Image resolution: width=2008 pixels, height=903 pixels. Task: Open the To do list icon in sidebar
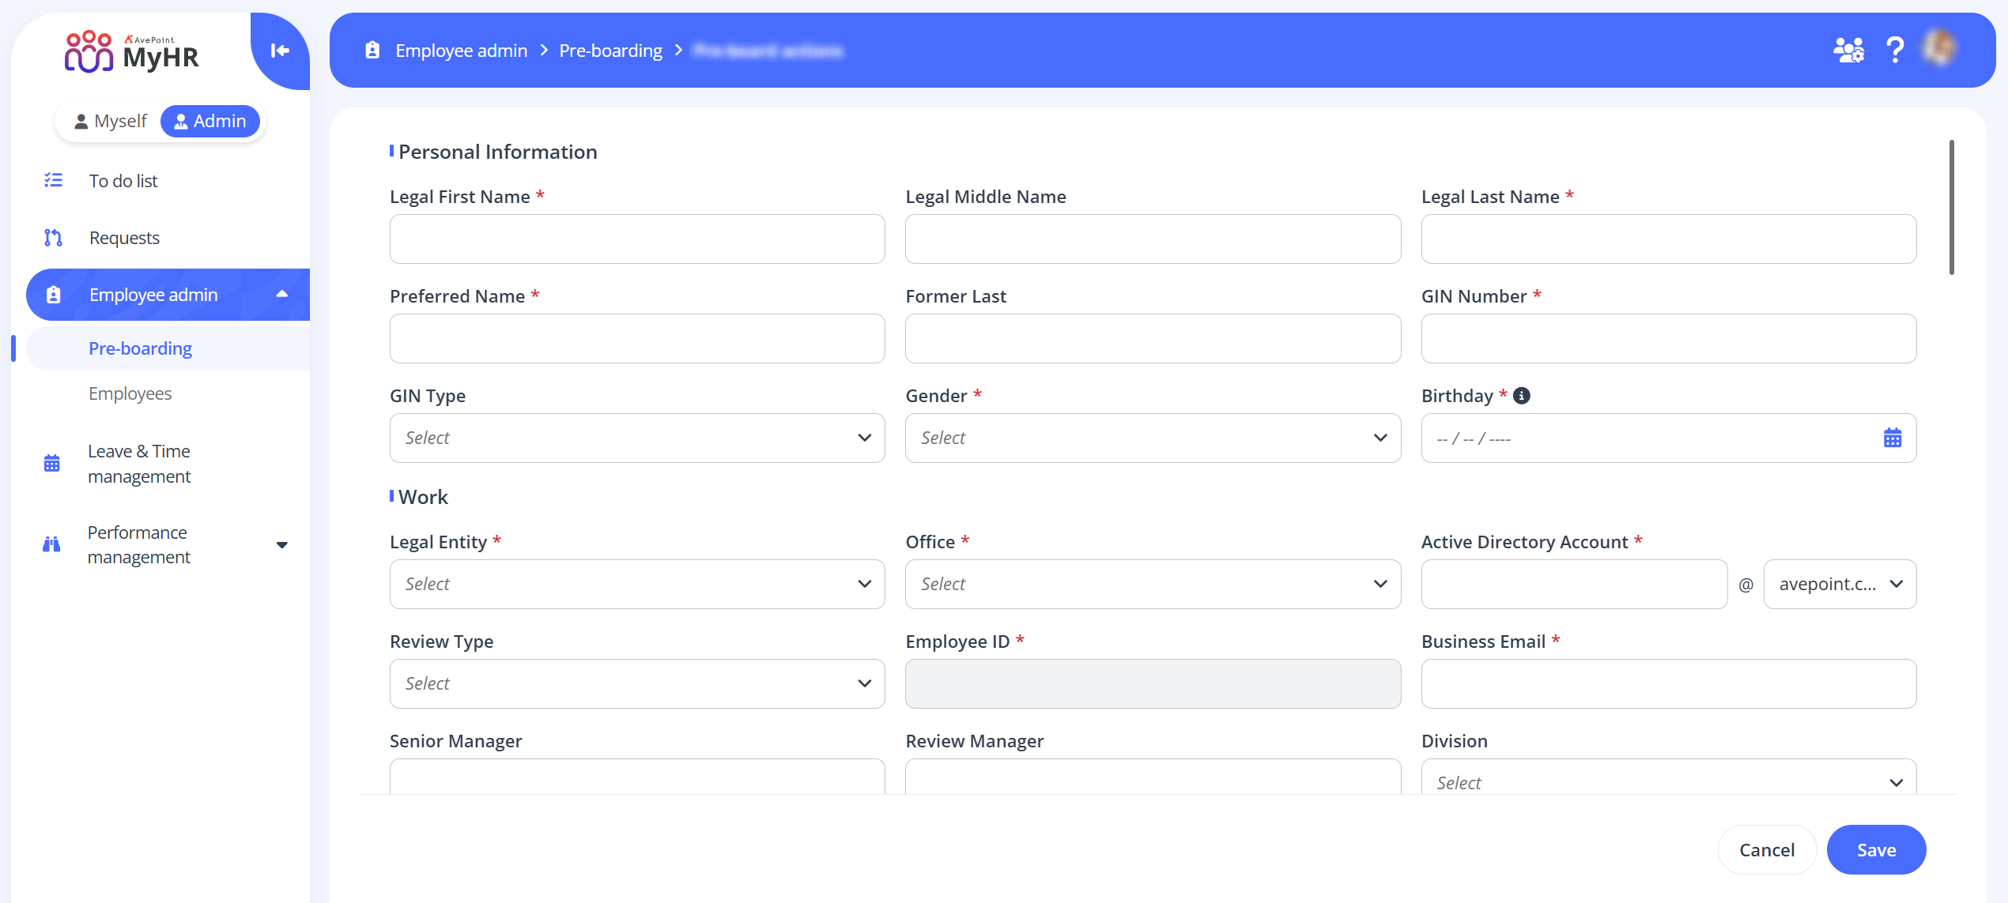[53, 180]
